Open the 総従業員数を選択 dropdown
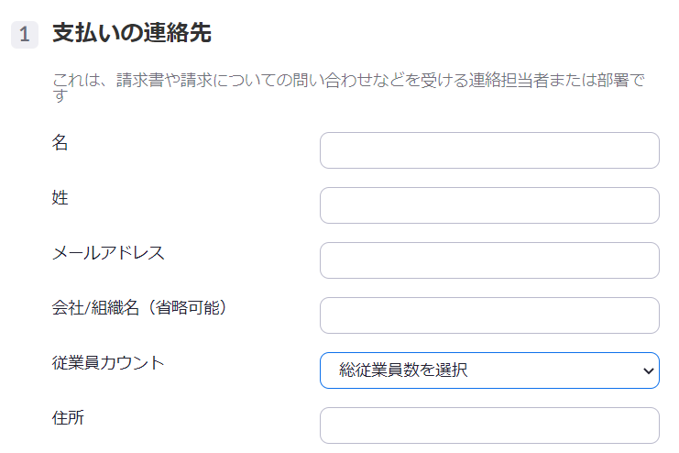 [488, 370]
